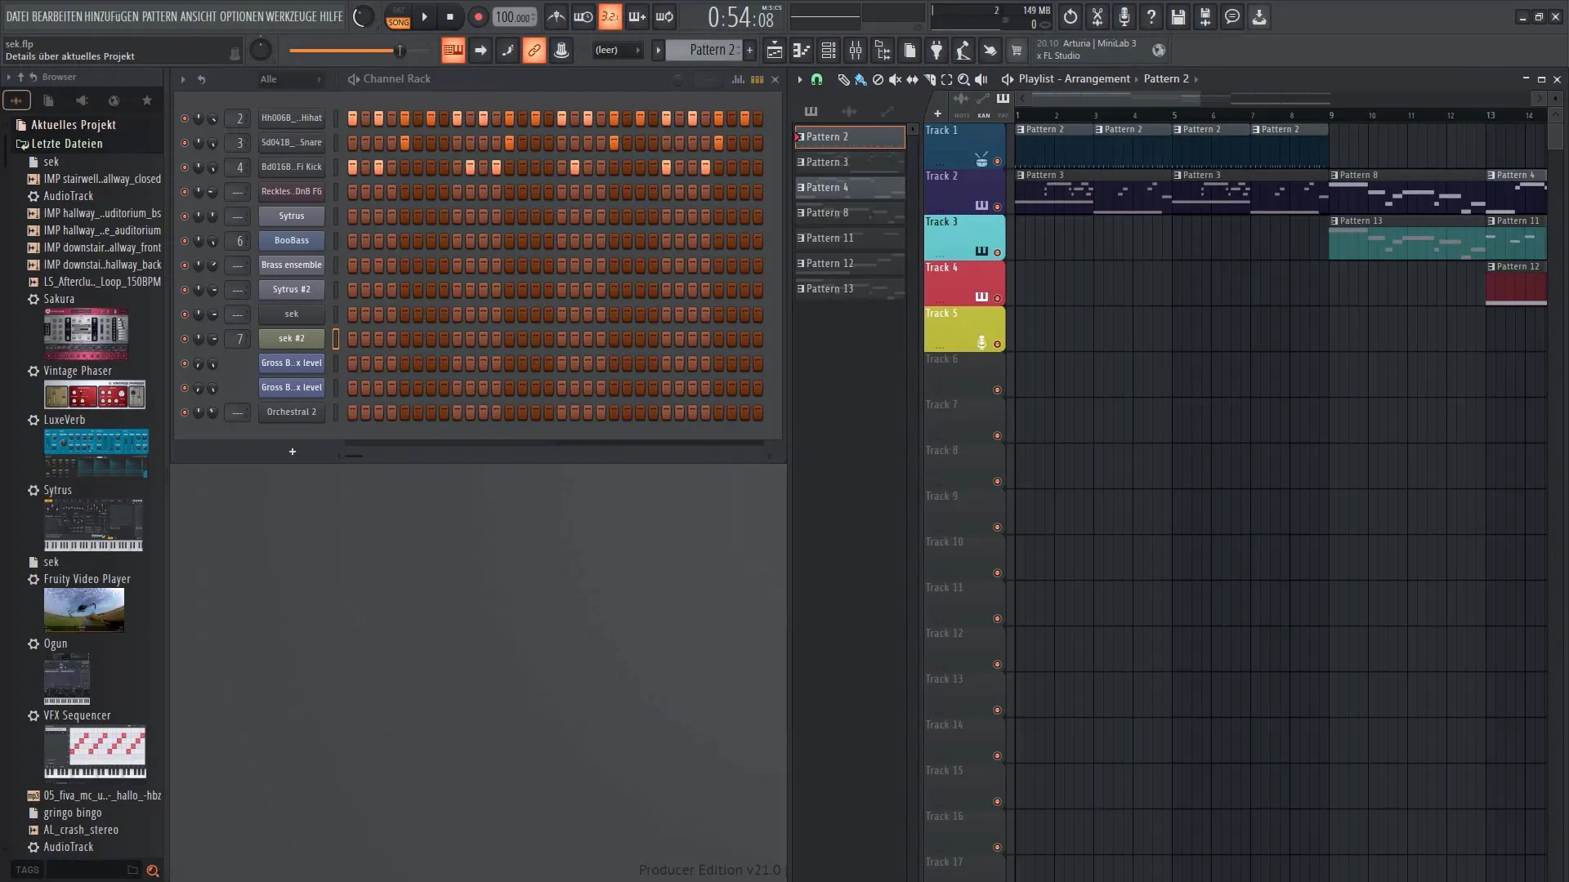Click the microphone one-click recording icon
The height and width of the screenshot is (882, 1569).
pyautogui.click(x=1124, y=16)
